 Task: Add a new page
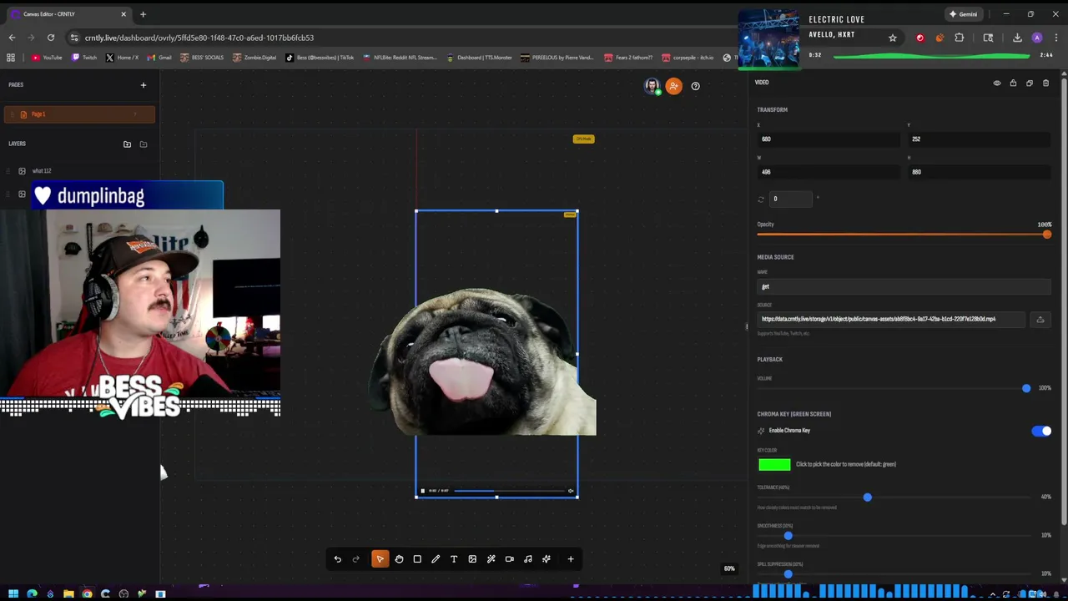[x=143, y=84]
